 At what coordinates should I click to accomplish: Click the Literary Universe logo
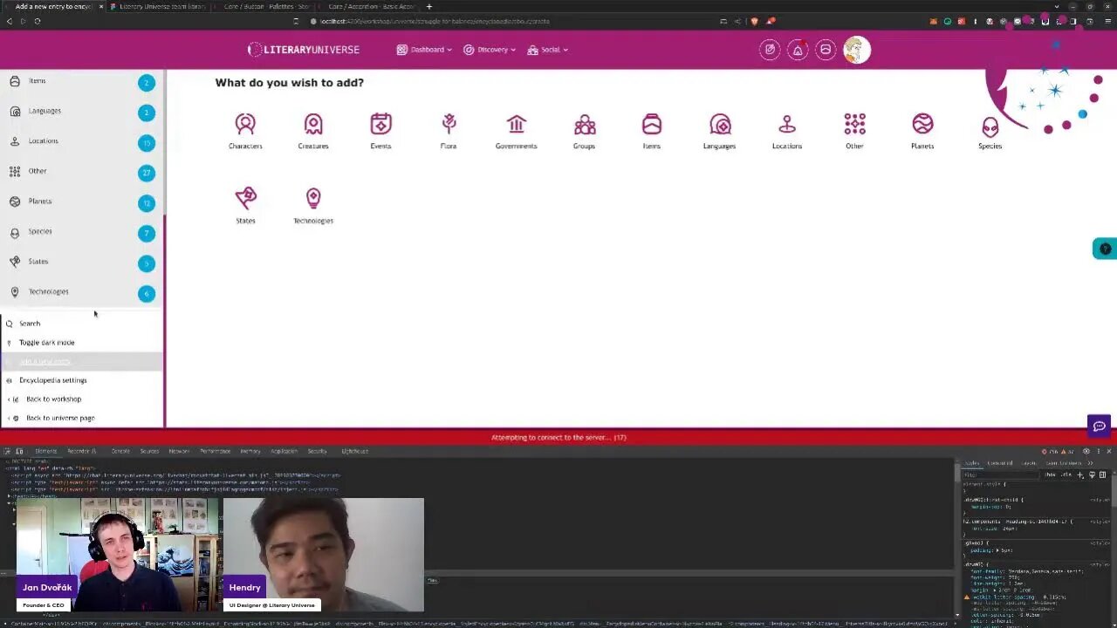[x=304, y=50]
